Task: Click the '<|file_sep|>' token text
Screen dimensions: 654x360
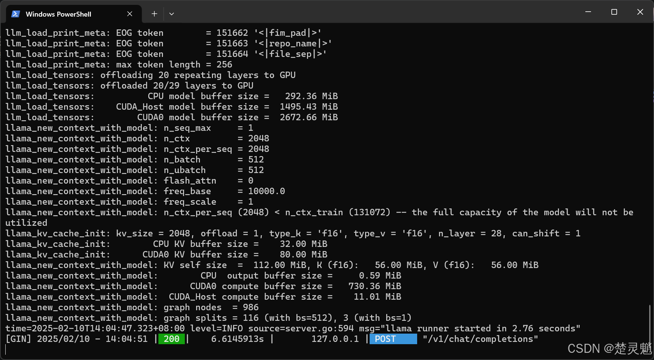Action: click(290, 54)
